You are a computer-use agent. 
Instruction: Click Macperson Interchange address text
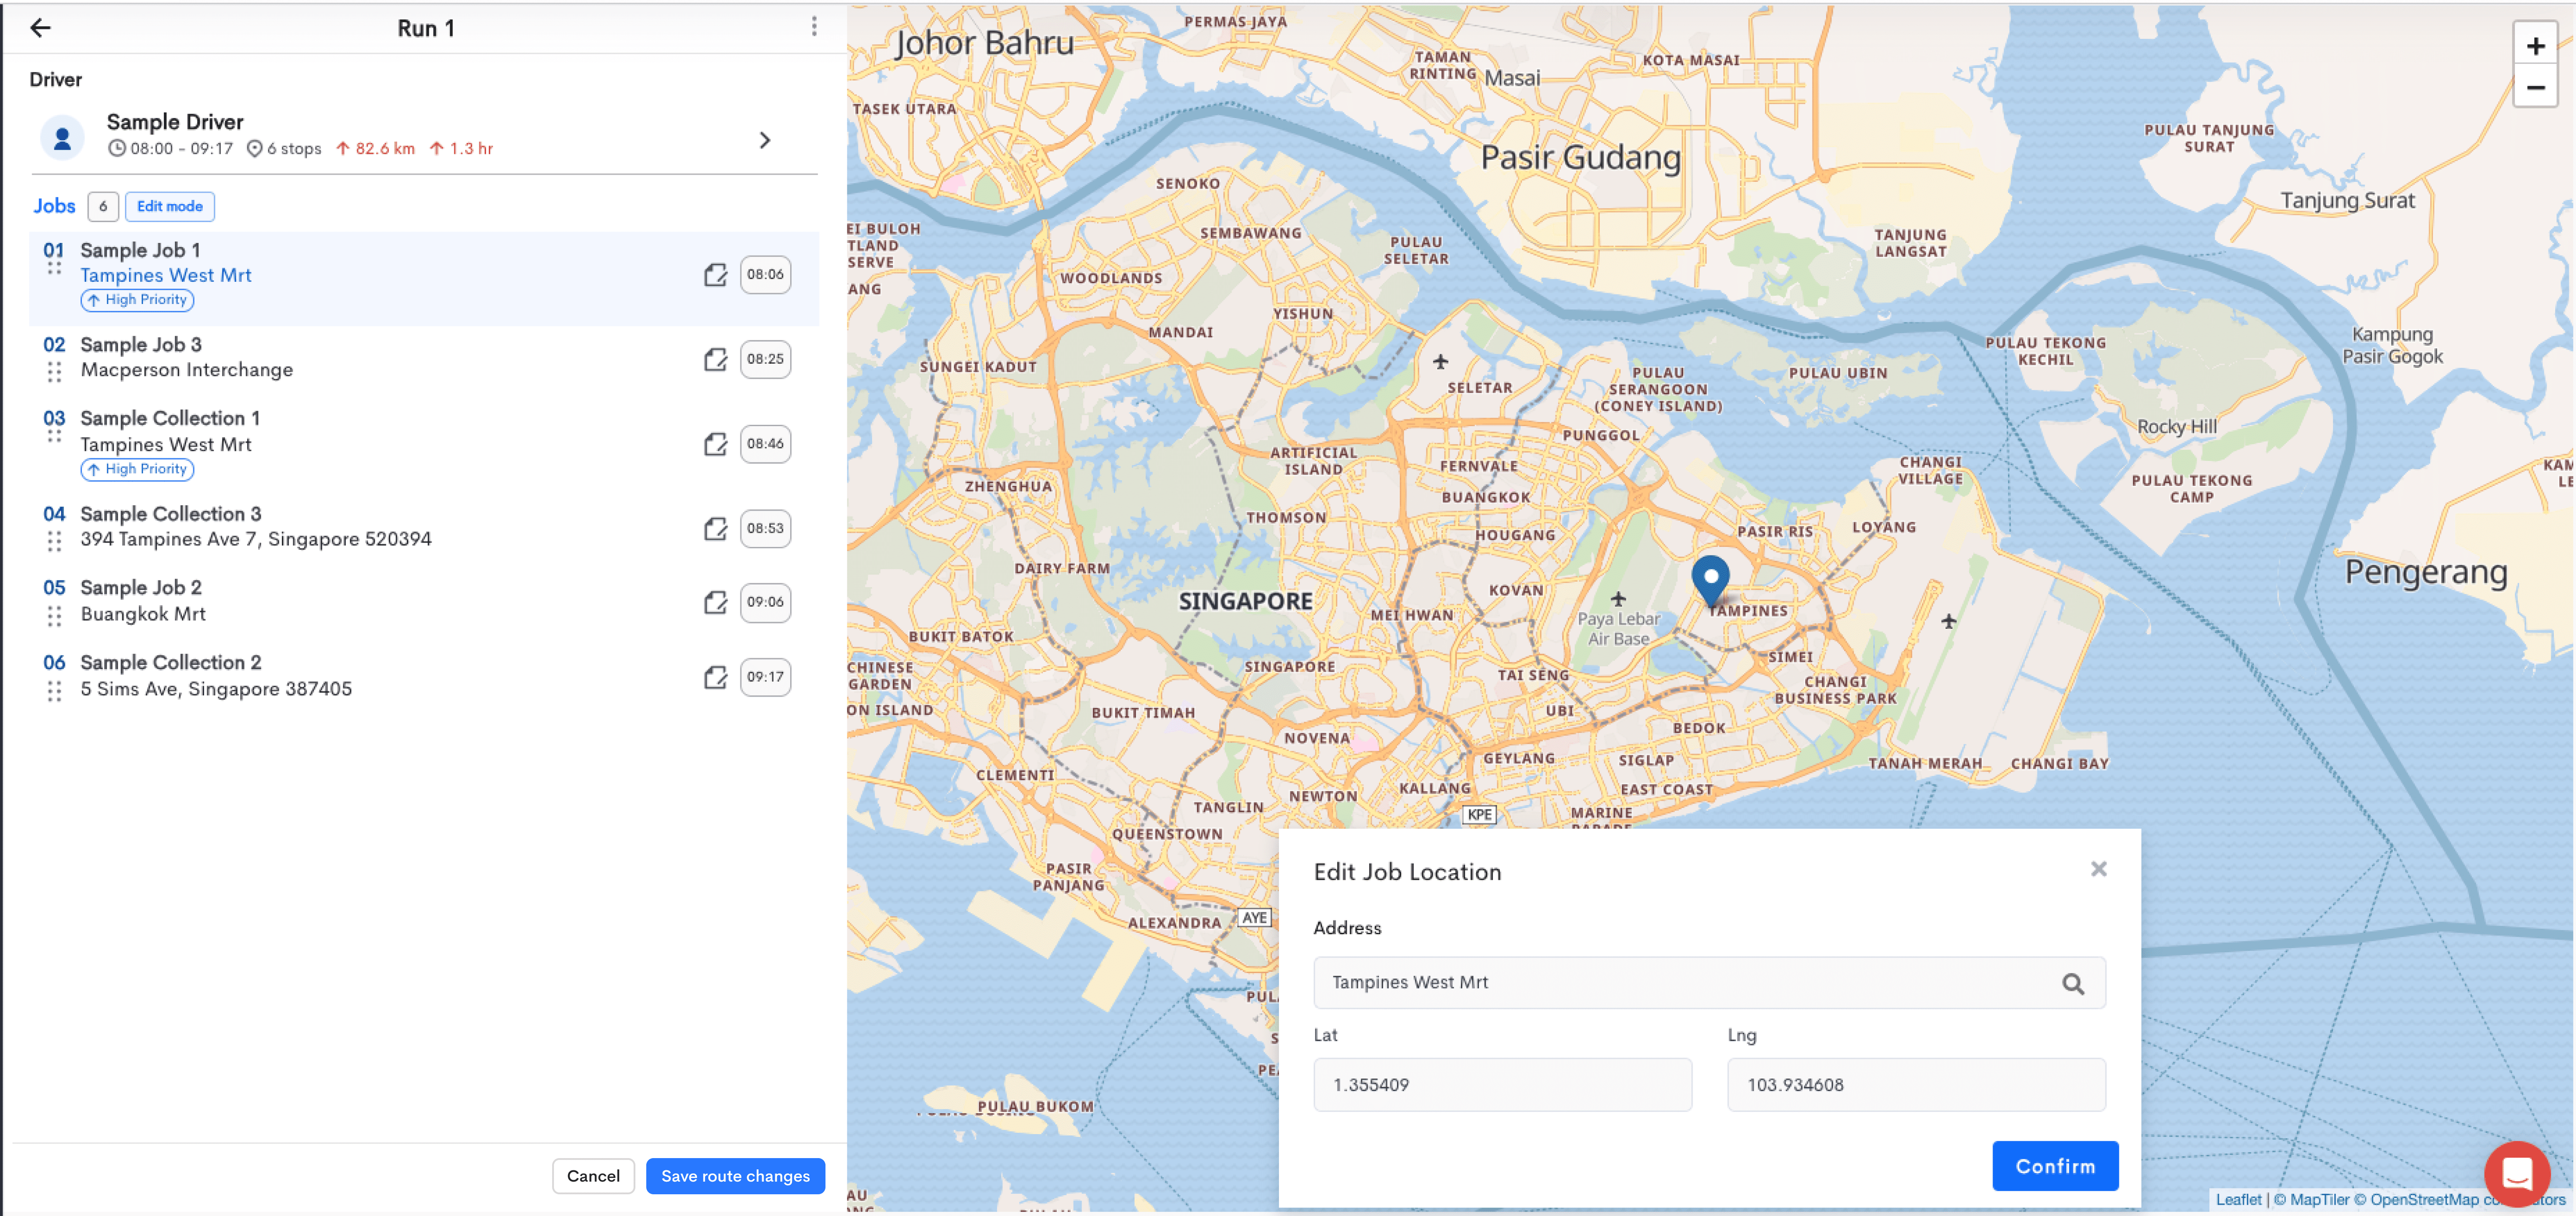pyautogui.click(x=187, y=369)
